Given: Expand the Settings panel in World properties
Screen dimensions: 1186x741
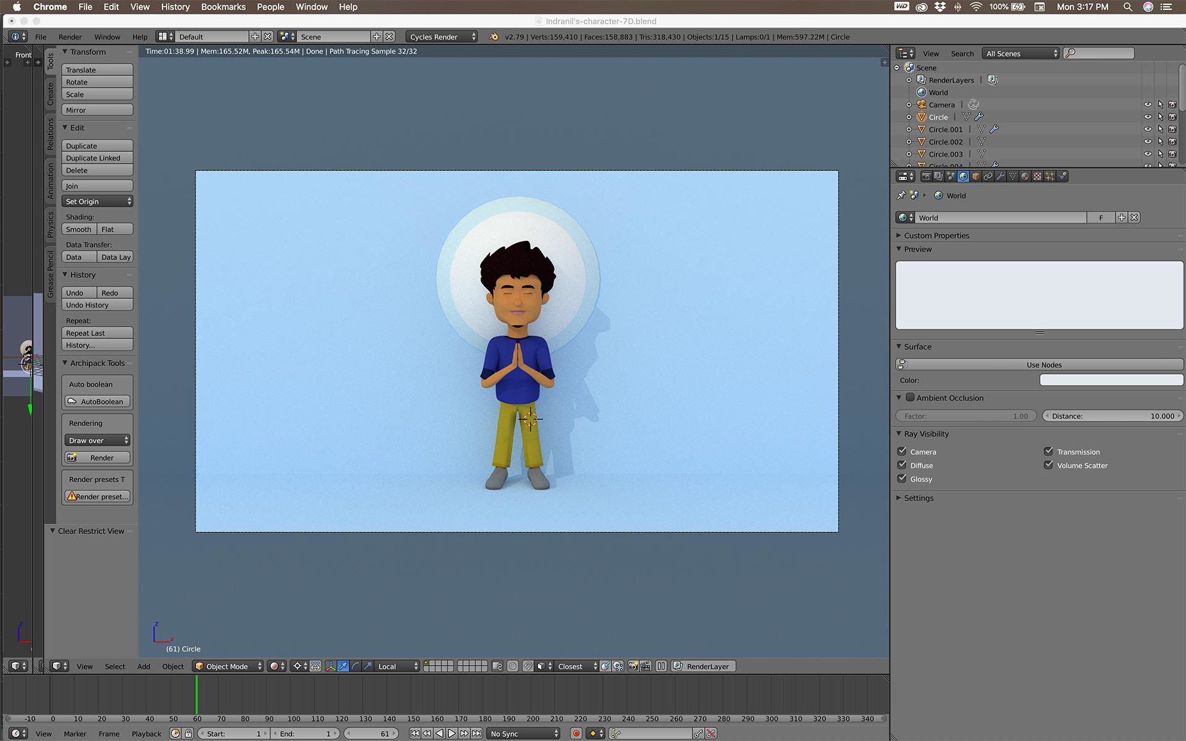Looking at the screenshot, I should pyautogui.click(x=919, y=498).
